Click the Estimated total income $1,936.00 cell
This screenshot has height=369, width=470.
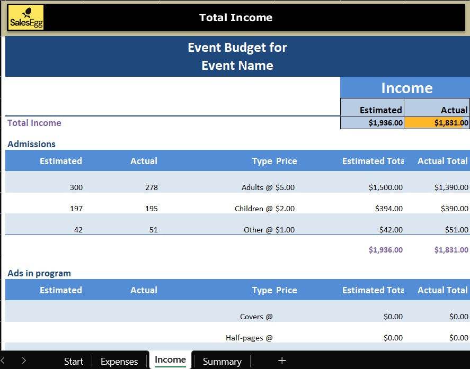372,123
